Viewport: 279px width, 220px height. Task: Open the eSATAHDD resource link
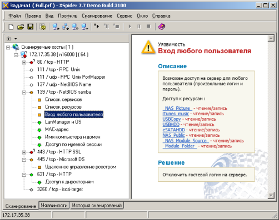tap(173, 130)
